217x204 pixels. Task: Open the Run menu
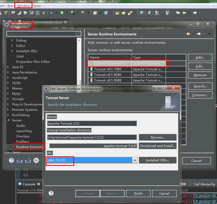pos(11,6)
